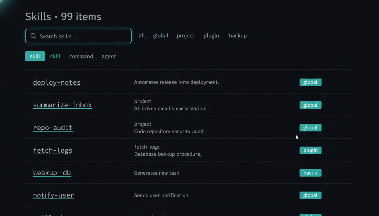Select "AI-driven email summarization." description
379x216 pixels.
pyautogui.click(x=170, y=109)
